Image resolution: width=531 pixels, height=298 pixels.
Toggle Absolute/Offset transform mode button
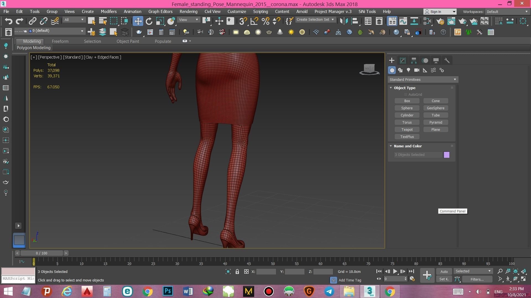(x=246, y=272)
